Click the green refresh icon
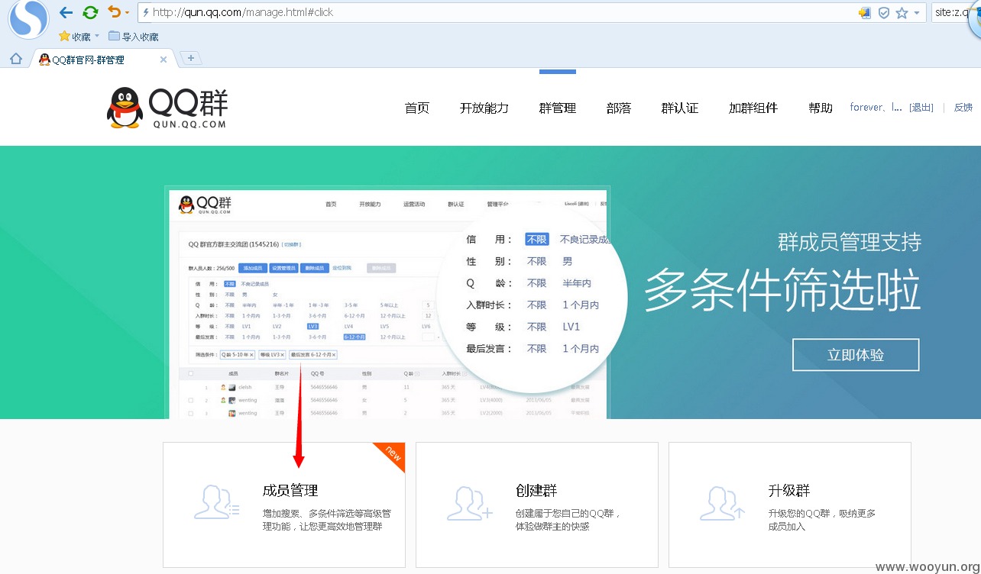981x574 pixels. [90, 12]
